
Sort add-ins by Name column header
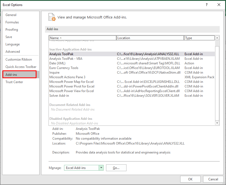coord(82,38)
